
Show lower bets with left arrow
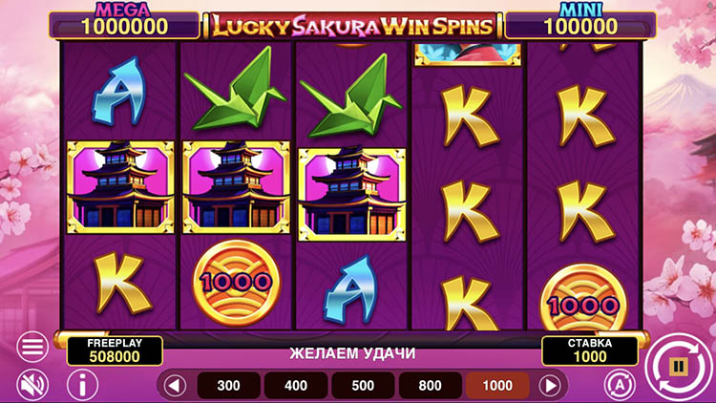[x=175, y=386]
